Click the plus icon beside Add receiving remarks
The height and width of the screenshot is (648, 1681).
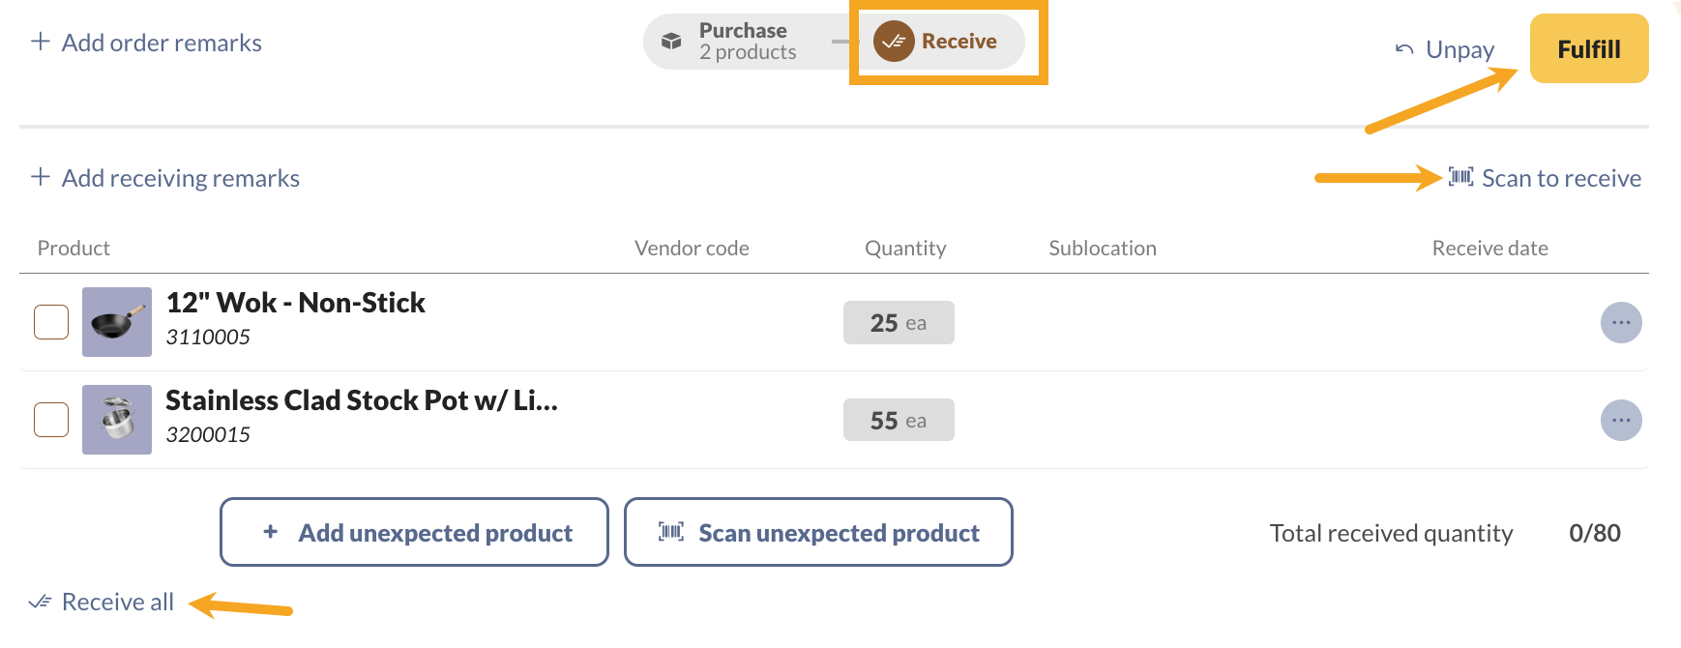(41, 177)
